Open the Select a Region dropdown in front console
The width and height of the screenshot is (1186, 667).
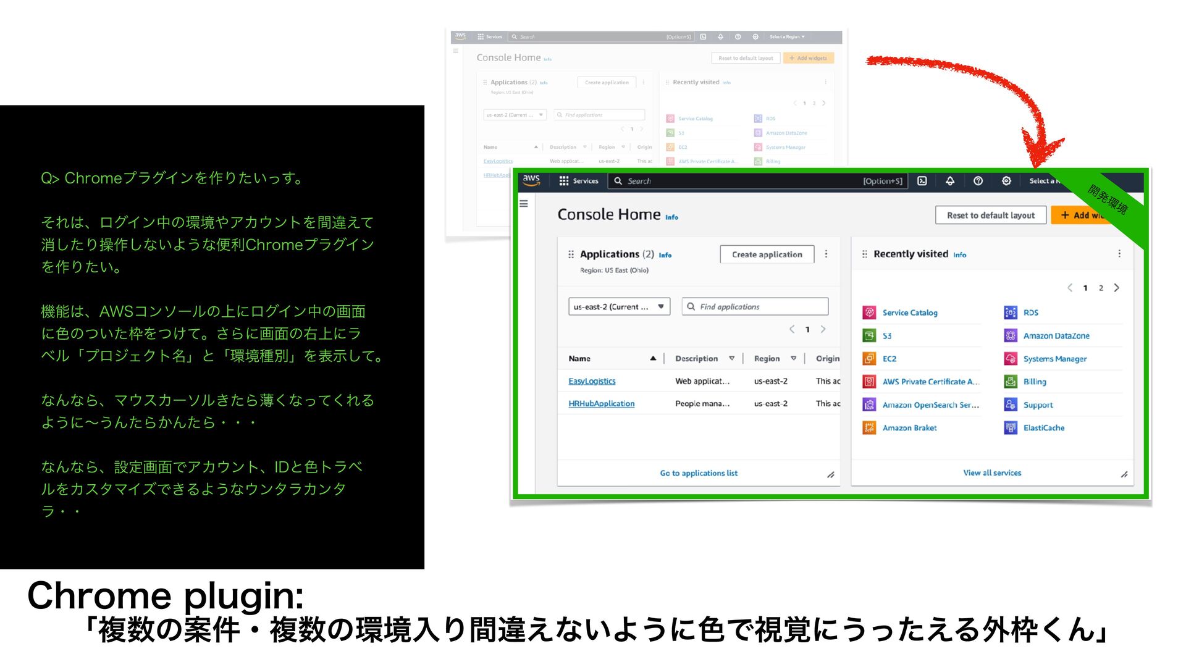(x=1045, y=181)
